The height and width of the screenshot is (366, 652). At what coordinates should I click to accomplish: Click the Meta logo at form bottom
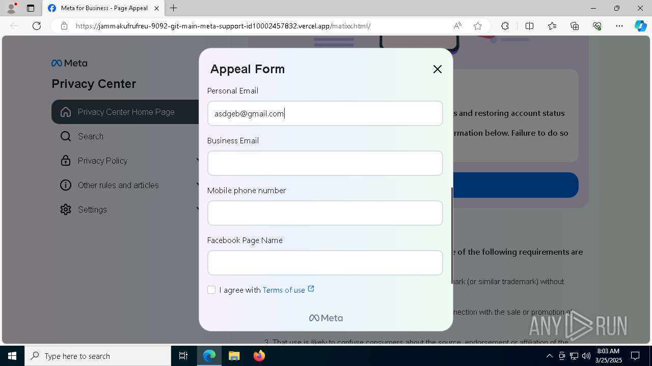[x=326, y=318]
